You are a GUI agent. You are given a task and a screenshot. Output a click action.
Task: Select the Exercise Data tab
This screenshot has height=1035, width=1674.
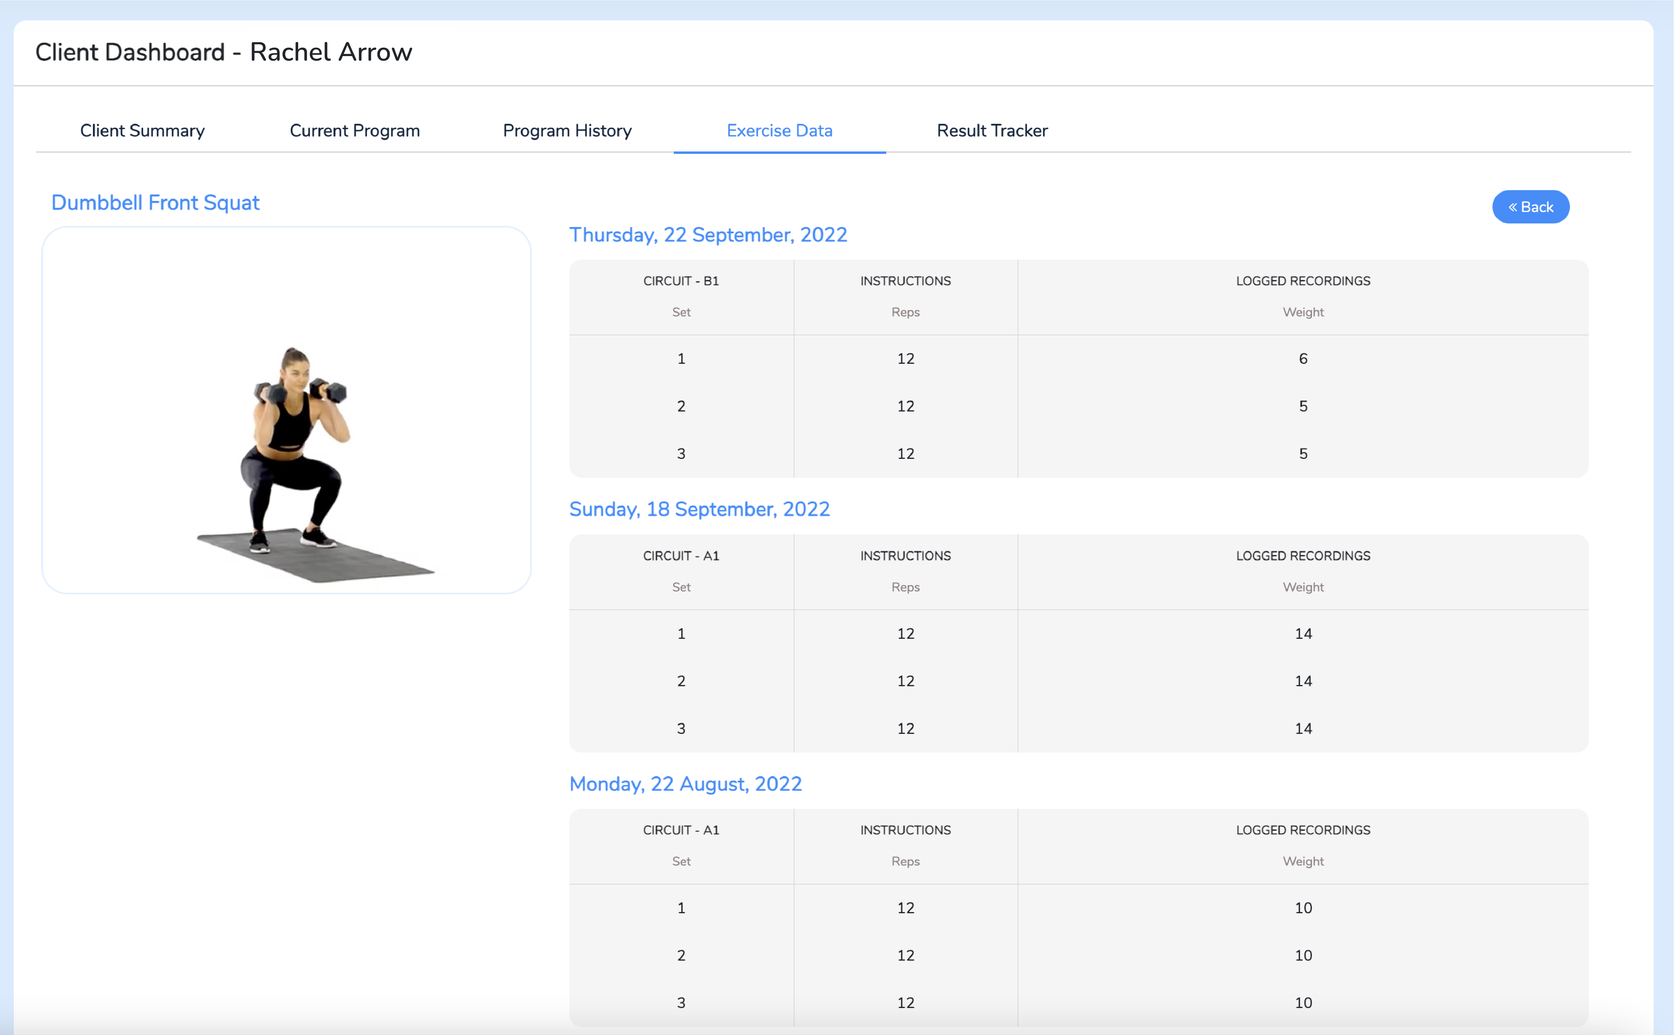point(779,130)
